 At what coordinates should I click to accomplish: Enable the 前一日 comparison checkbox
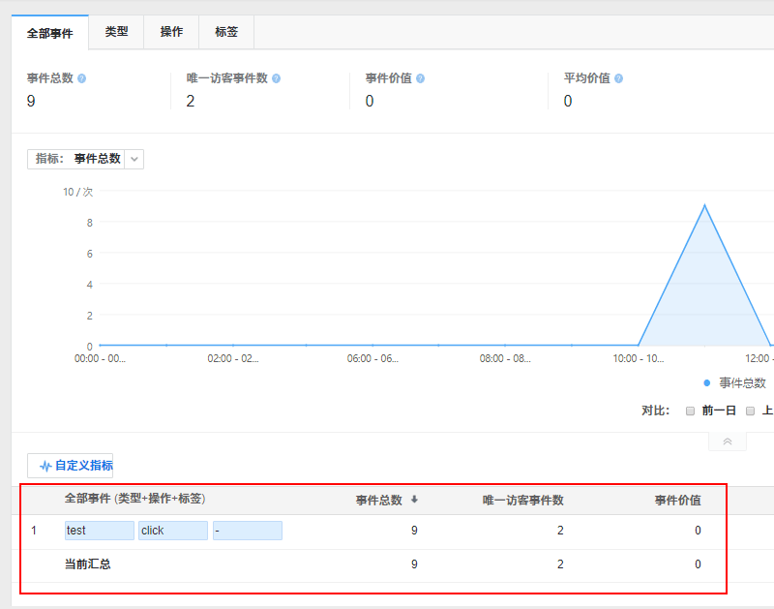[x=690, y=410]
